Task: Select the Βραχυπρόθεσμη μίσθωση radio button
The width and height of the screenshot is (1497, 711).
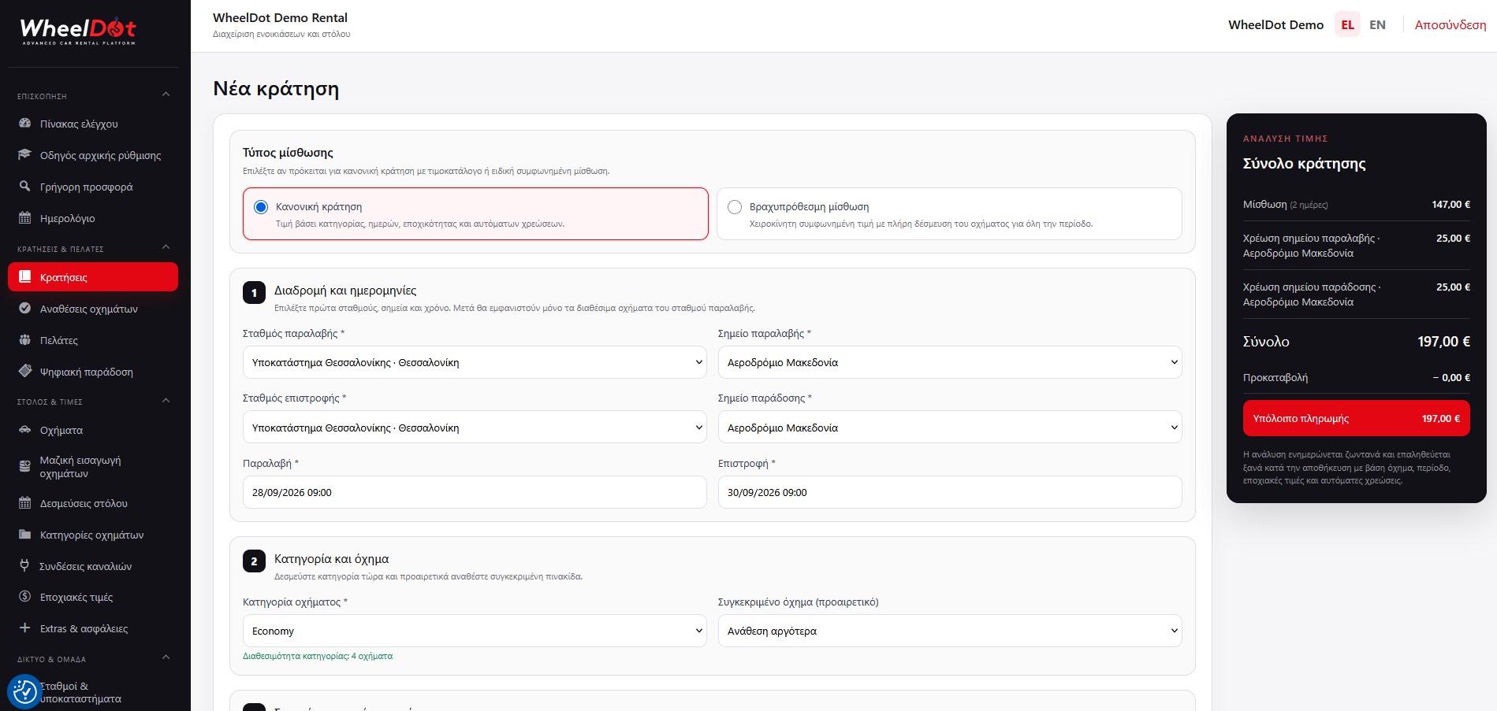Action: pyautogui.click(x=735, y=207)
